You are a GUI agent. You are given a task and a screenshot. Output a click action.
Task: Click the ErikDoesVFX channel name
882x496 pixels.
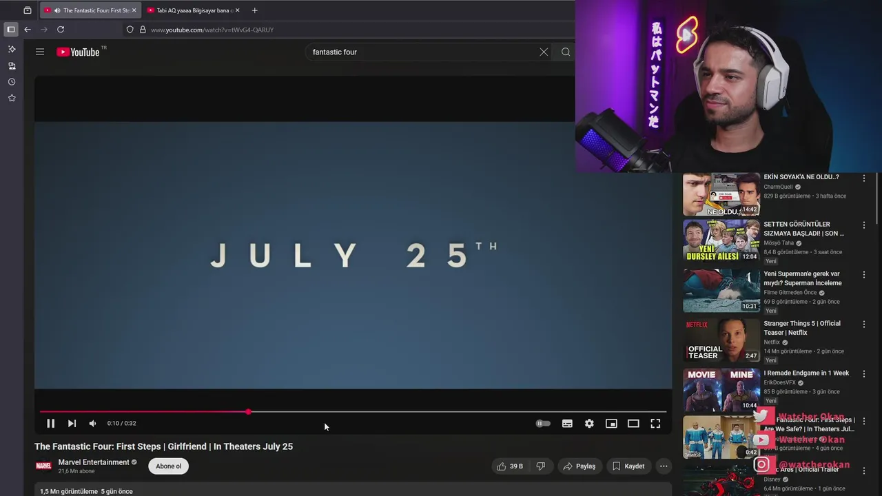click(779, 383)
